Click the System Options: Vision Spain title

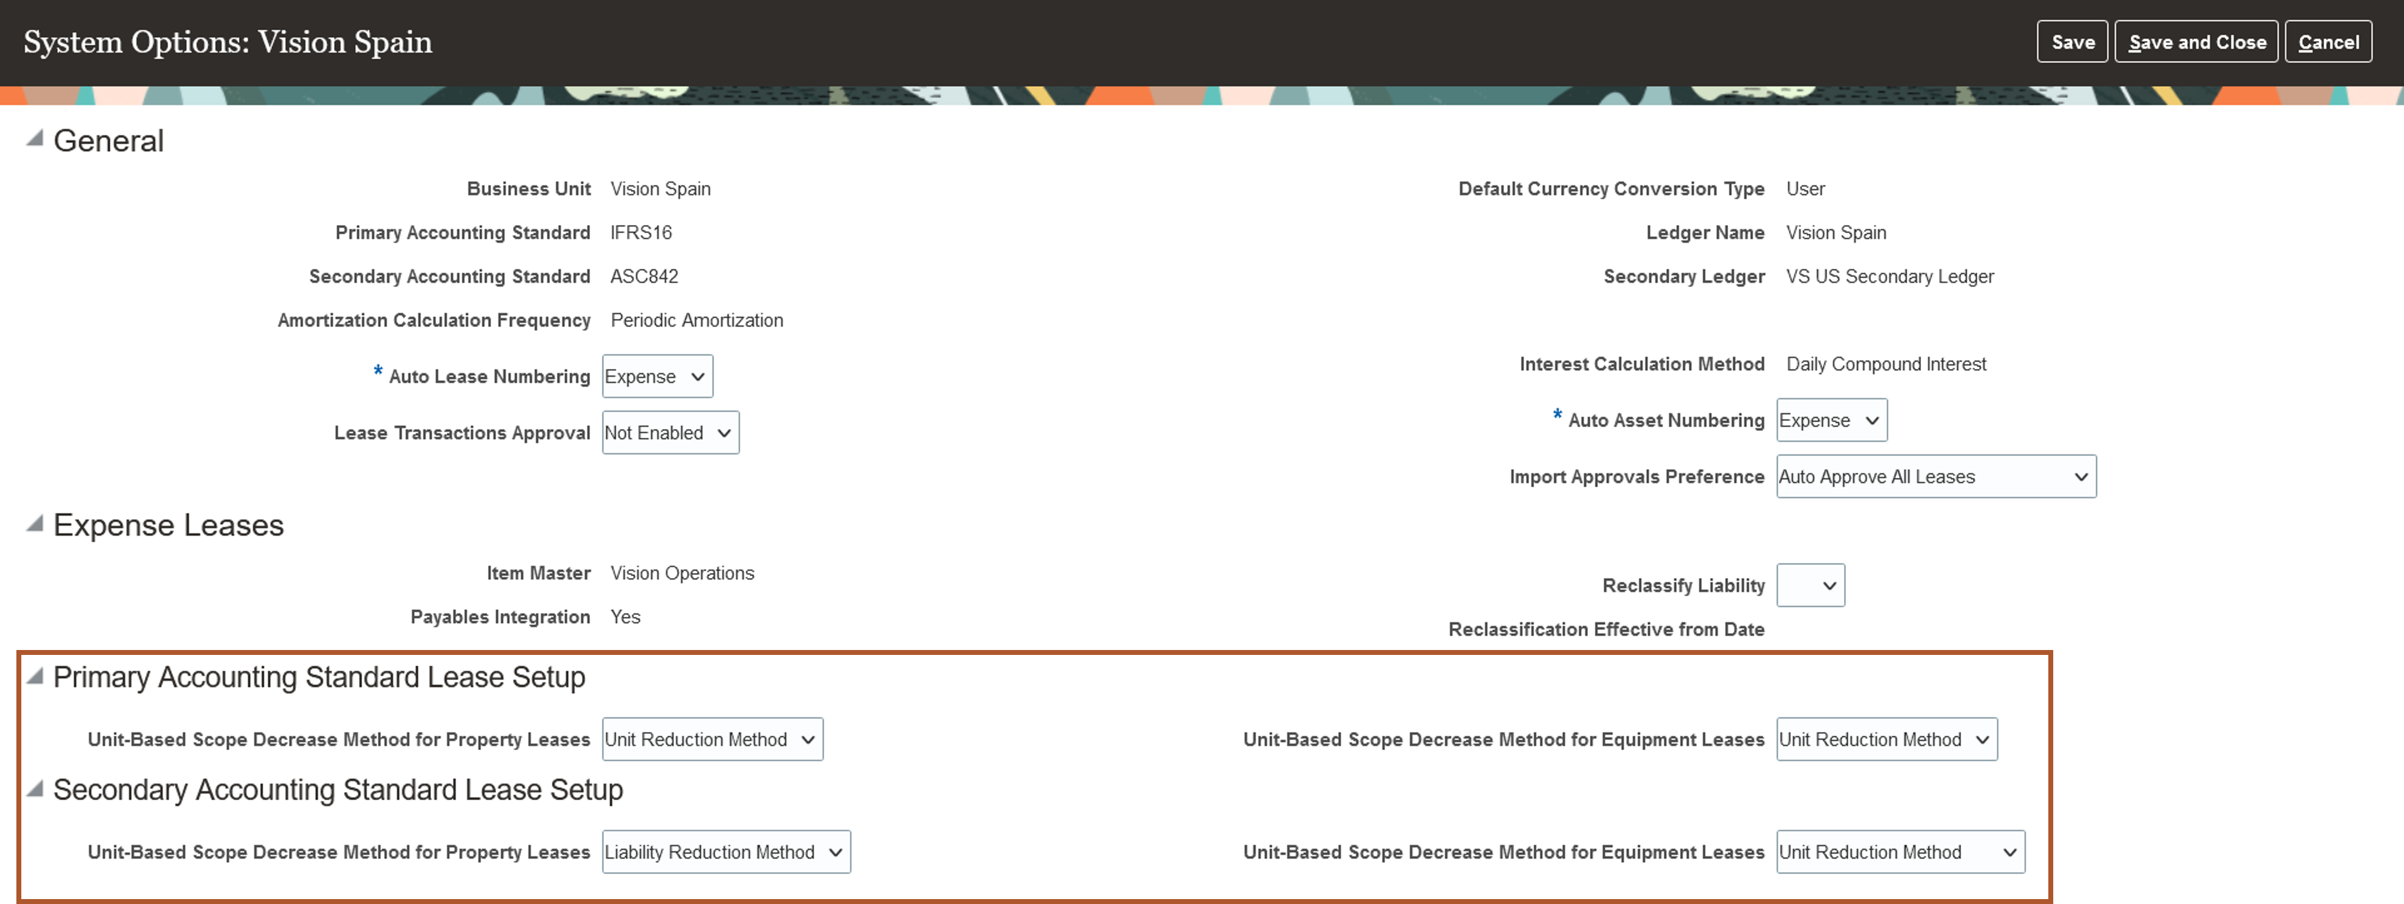(x=228, y=41)
